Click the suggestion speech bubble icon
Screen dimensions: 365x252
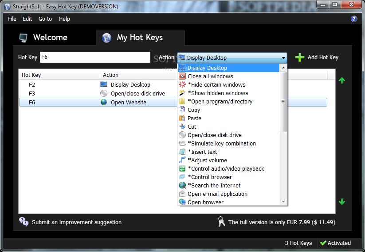[x=24, y=221]
